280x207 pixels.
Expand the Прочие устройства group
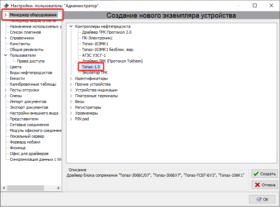point(71,85)
